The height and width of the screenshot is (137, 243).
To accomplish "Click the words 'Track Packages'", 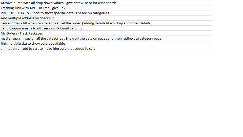I will click(x=31, y=33).
